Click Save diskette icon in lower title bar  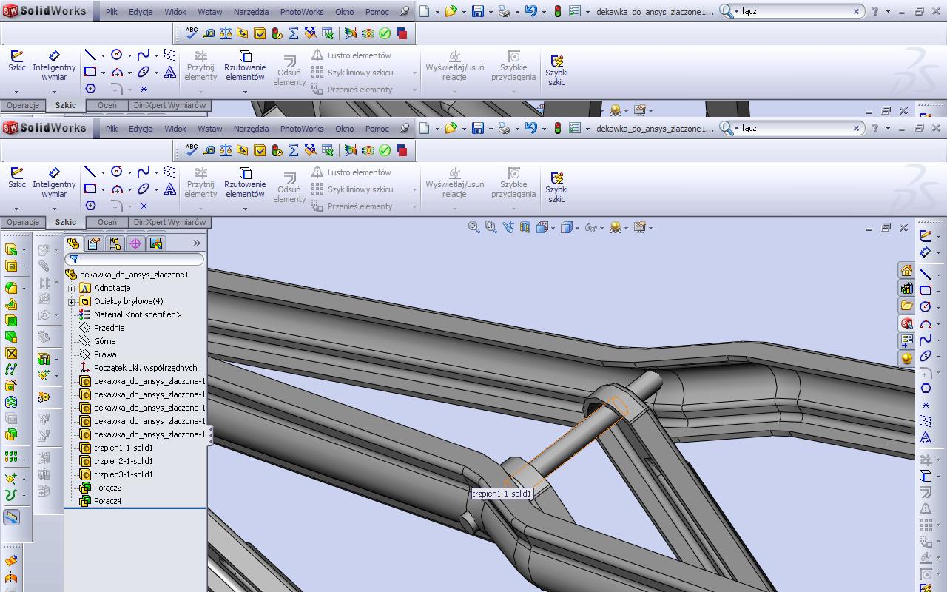[x=478, y=128]
